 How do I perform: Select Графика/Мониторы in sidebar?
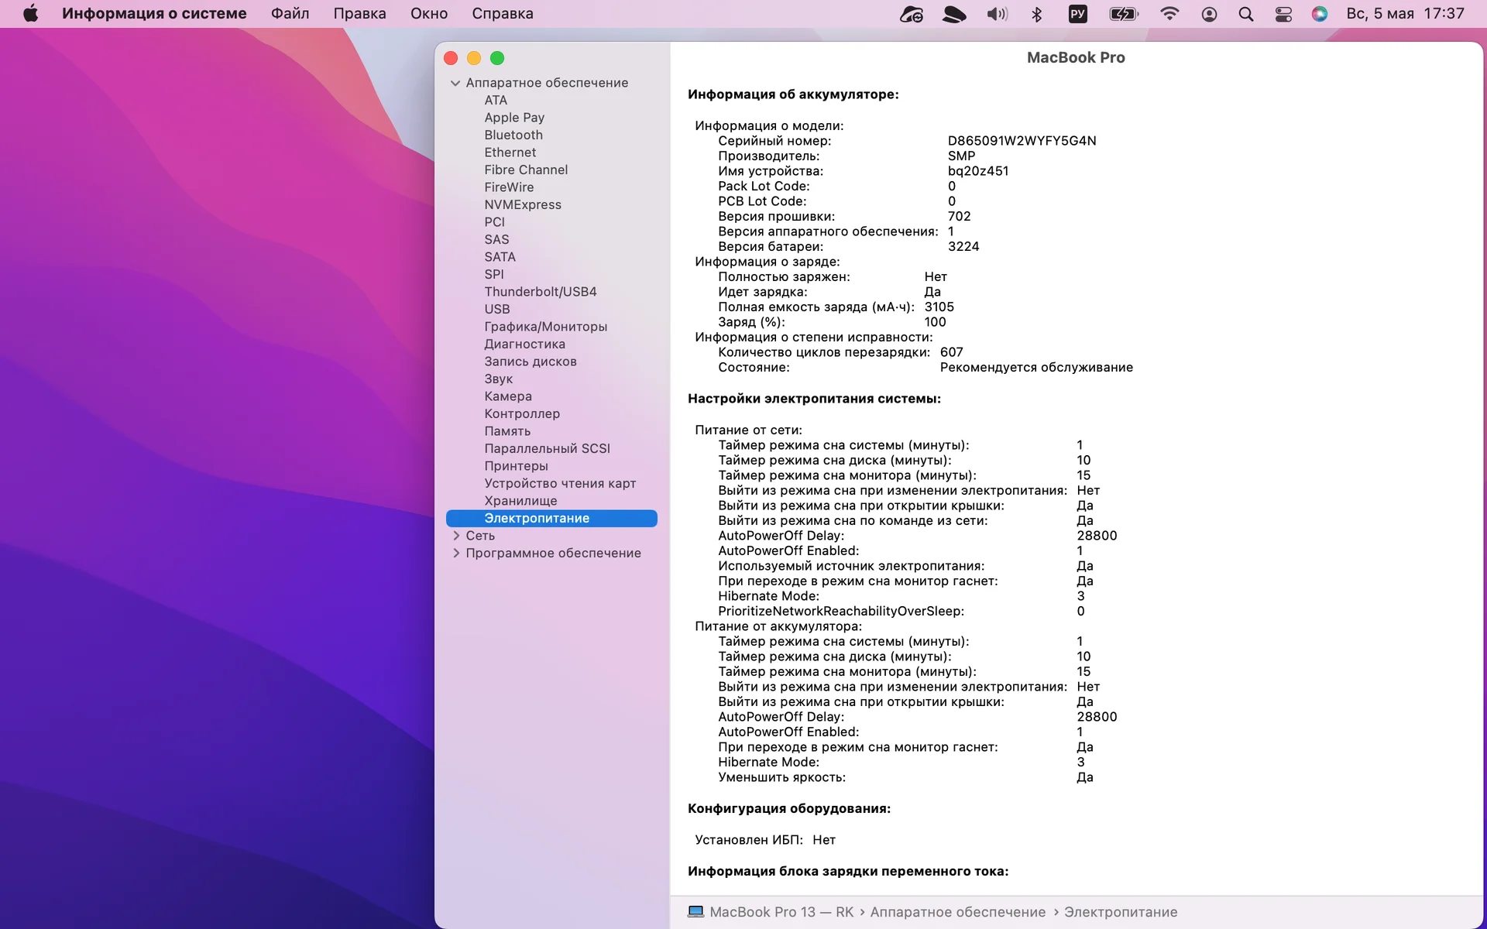coord(546,327)
